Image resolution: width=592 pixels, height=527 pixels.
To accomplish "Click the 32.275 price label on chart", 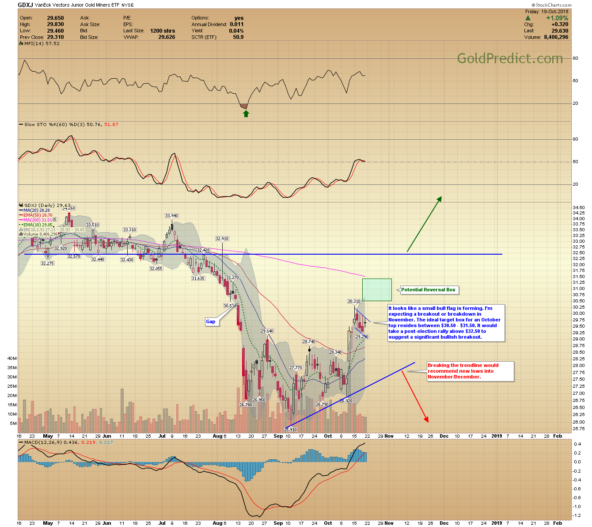I will pos(47,263).
